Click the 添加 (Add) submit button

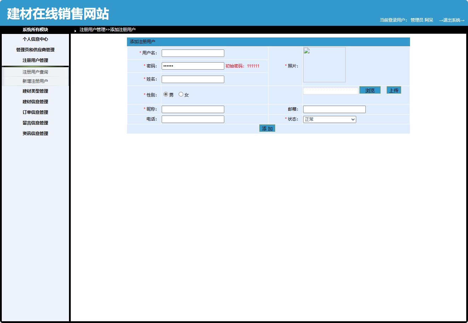pyautogui.click(x=267, y=128)
